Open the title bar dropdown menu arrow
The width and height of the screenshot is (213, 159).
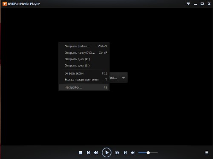point(188,4)
